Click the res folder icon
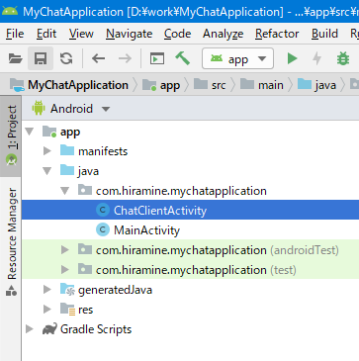359x361 pixels. (67, 310)
